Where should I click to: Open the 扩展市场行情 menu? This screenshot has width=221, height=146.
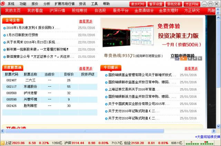[x=64, y=4]
